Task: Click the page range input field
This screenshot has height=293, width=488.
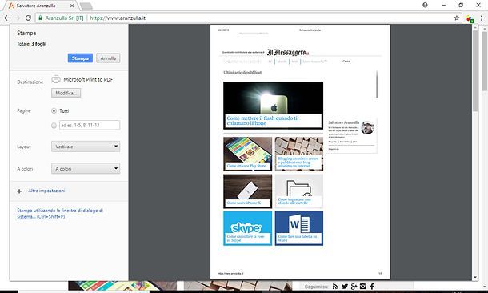Action: (x=90, y=125)
